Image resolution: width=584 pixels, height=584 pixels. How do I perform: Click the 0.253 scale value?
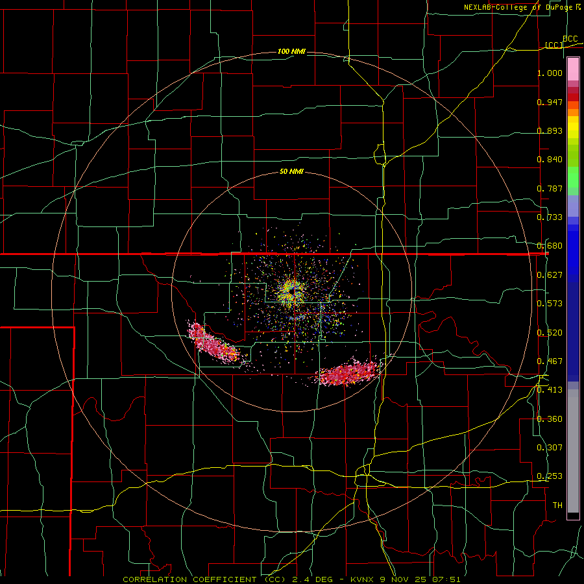click(550, 476)
